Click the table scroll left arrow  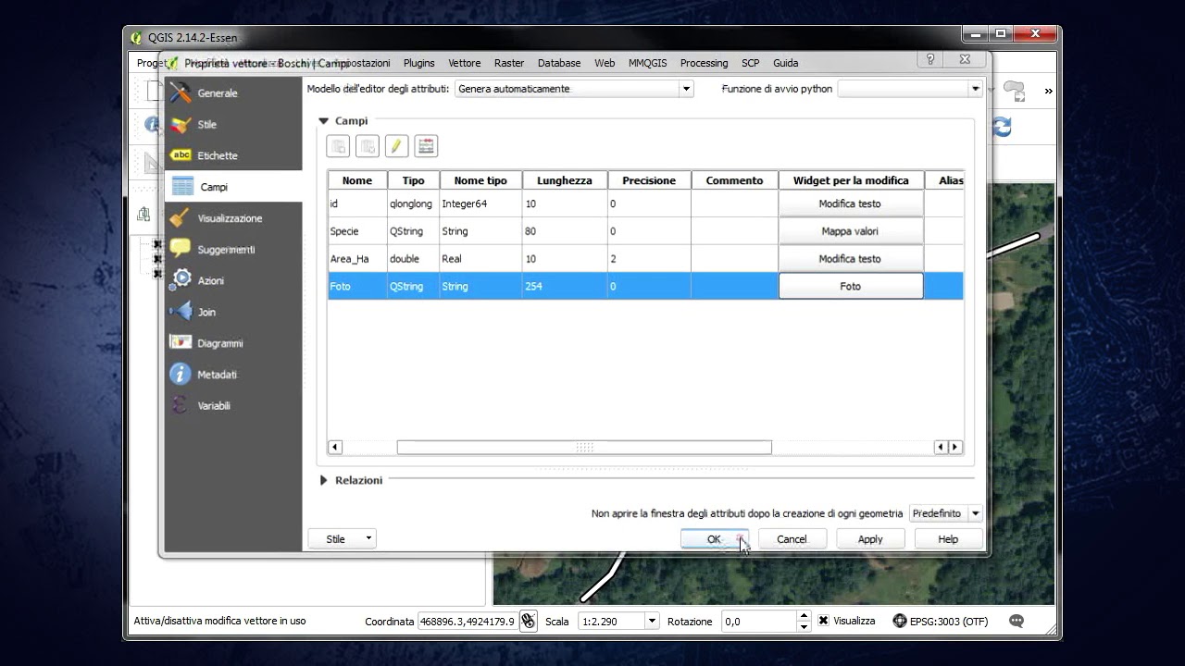[x=335, y=448]
